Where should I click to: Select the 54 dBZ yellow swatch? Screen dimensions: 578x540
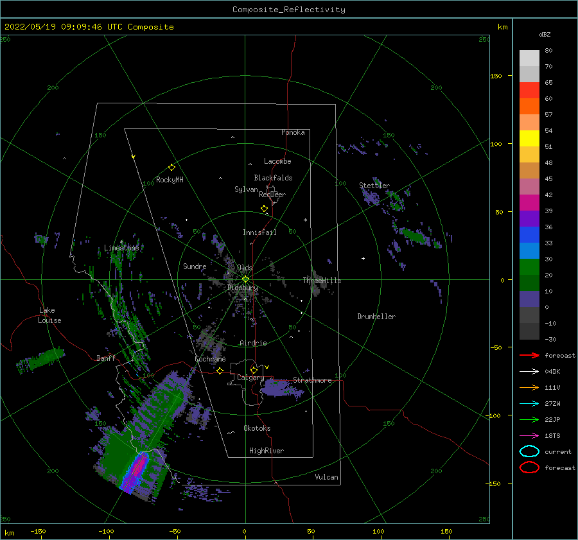pos(529,138)
